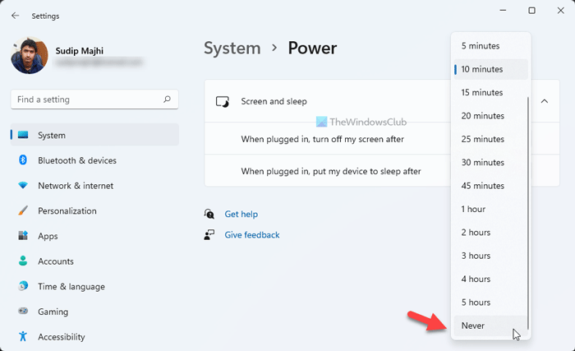Image resolution: width=575 pixels, height=351 pixels.
Task: Select the 5 minutes option
Action: point(481,46)
